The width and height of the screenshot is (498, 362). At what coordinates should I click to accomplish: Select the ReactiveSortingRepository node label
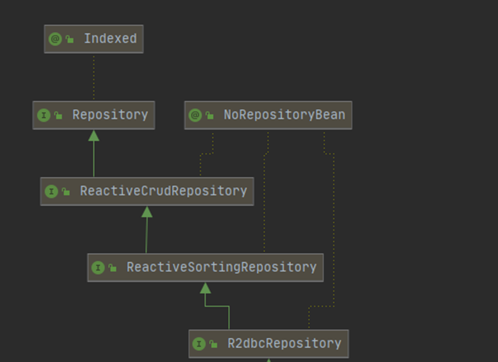tap(222, 267)
